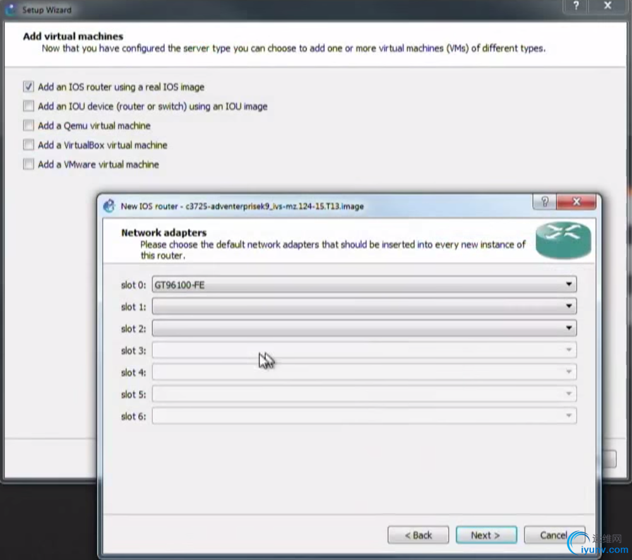Cancel the New IOS router dialog
The height and width of the screenshot is (560, 632).
click(x=554, y=535)
